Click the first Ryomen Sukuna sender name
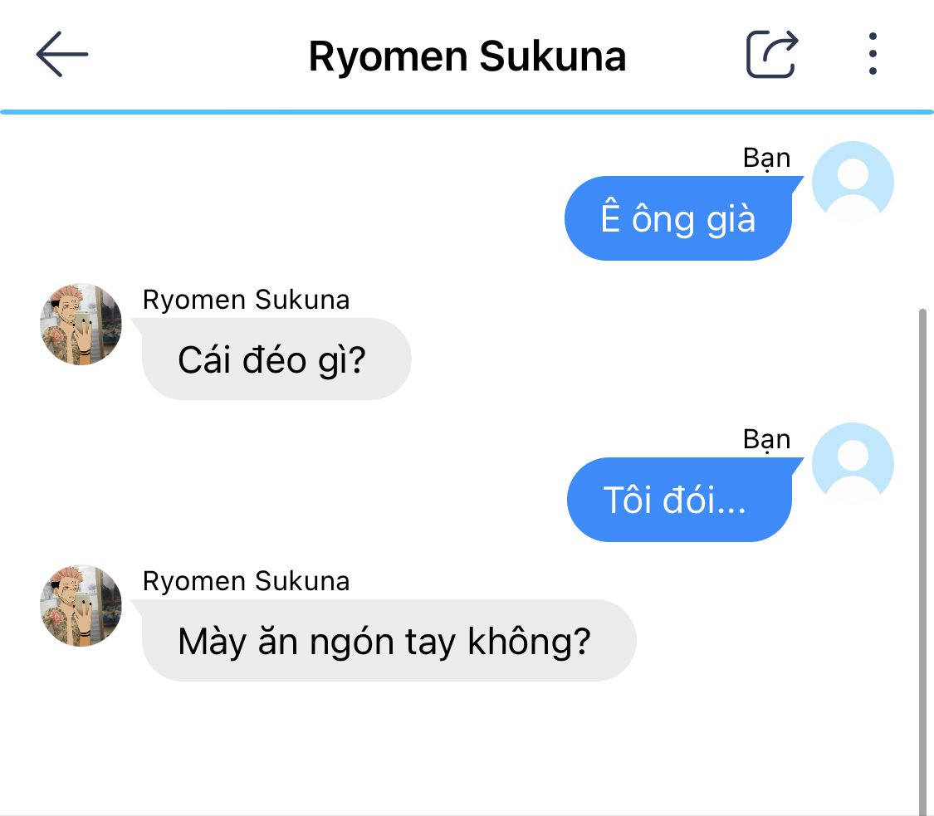Image resolution: width=934 pixels, height=816 pixels. click(246, 300)
